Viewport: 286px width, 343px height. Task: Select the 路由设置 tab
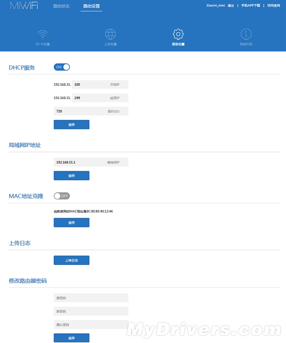coord(91,6)
